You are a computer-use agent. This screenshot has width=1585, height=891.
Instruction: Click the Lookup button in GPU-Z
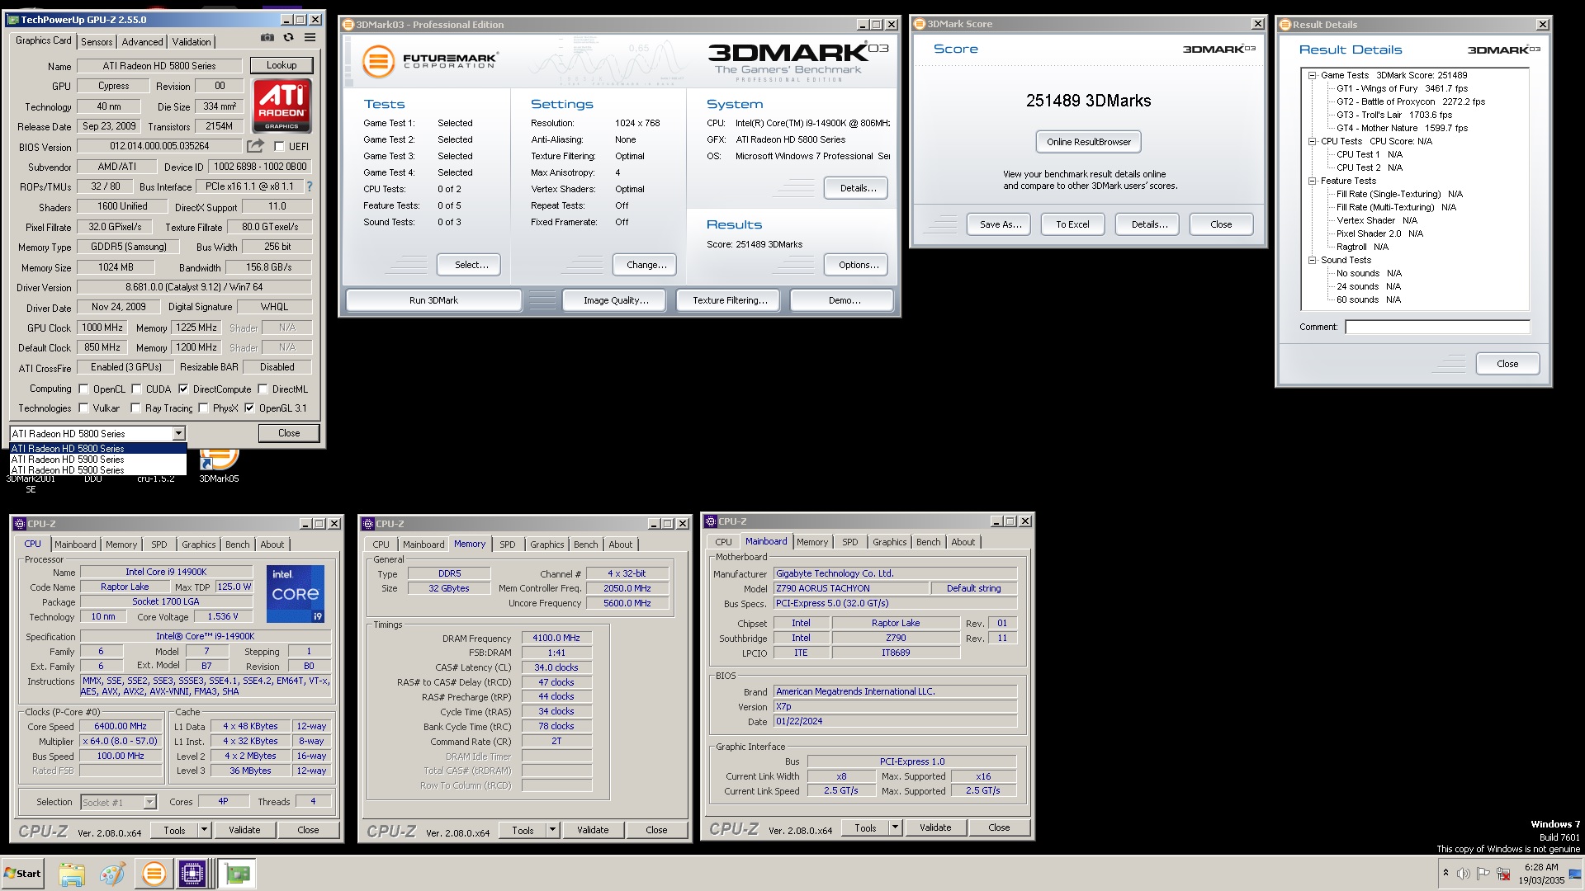coord(282,65)
